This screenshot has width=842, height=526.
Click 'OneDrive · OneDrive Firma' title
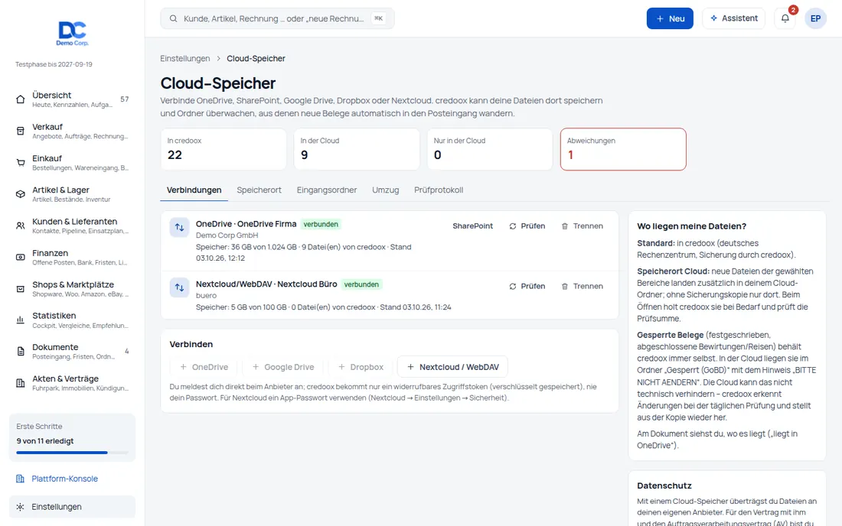pyautogui.click(x=246, y=224)
